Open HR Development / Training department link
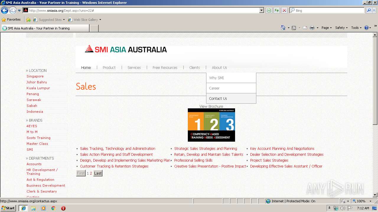Viewport: 378px width, 212px height. [x=42, y=172]
